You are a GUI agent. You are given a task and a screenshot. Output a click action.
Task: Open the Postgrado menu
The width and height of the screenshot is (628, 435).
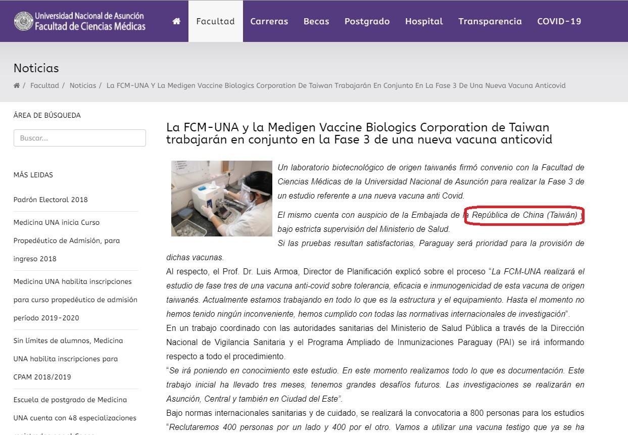367,21
